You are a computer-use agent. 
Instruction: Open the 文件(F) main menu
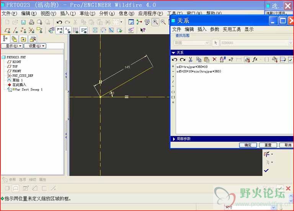click(9, 13)
